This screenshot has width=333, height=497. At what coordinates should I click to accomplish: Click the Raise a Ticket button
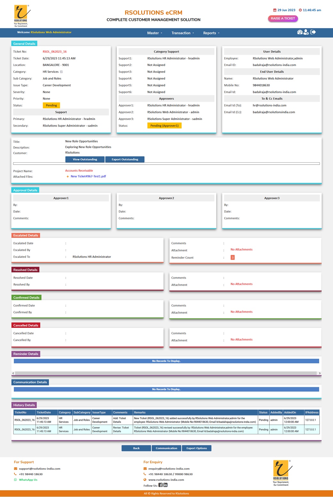pos(283,19)
